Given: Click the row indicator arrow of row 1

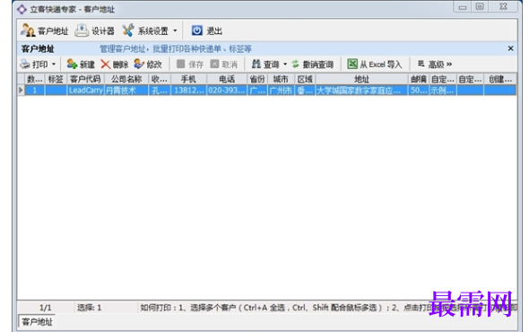Looking at the screenshot, I should [21, 90].
